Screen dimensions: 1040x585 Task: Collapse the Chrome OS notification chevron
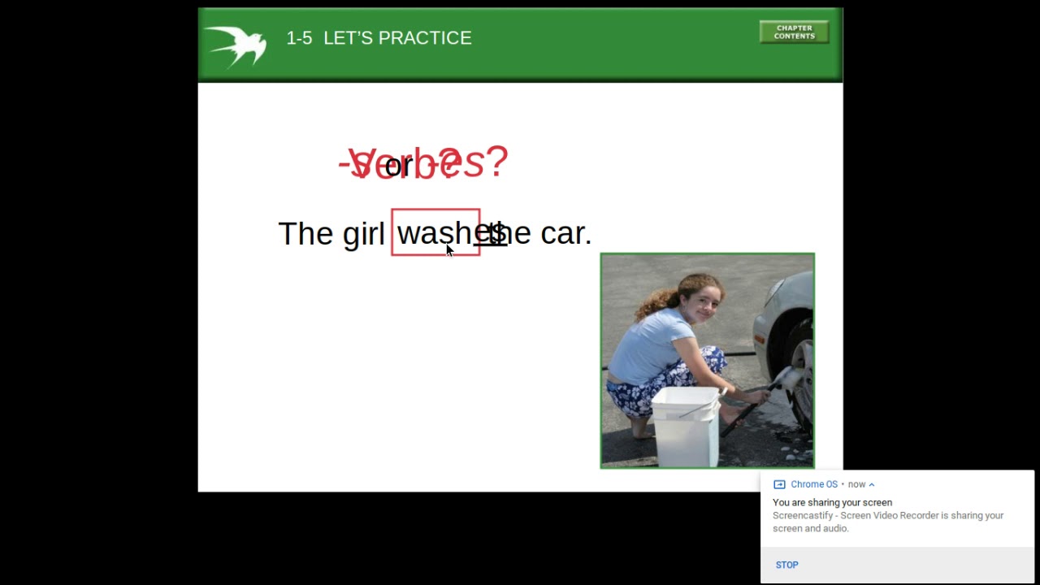tap(872, 484)
